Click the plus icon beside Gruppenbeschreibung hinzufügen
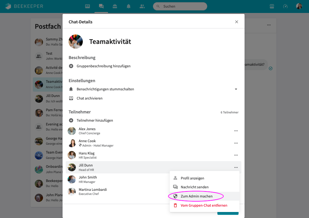 point(71,66)
